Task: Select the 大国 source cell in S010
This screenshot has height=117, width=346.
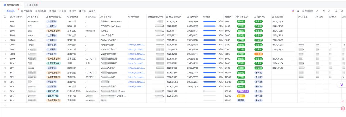Action: tap(75, 63)
